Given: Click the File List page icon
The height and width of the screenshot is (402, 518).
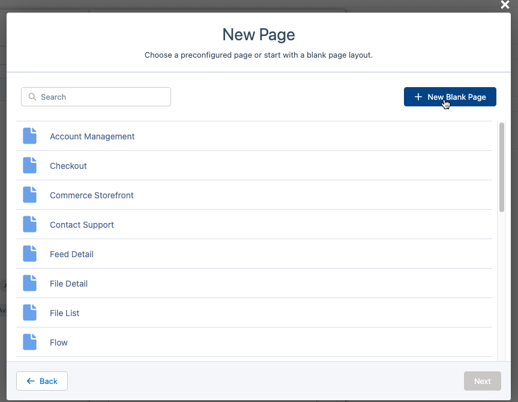Looking at the screenshot, I should 29,313.
